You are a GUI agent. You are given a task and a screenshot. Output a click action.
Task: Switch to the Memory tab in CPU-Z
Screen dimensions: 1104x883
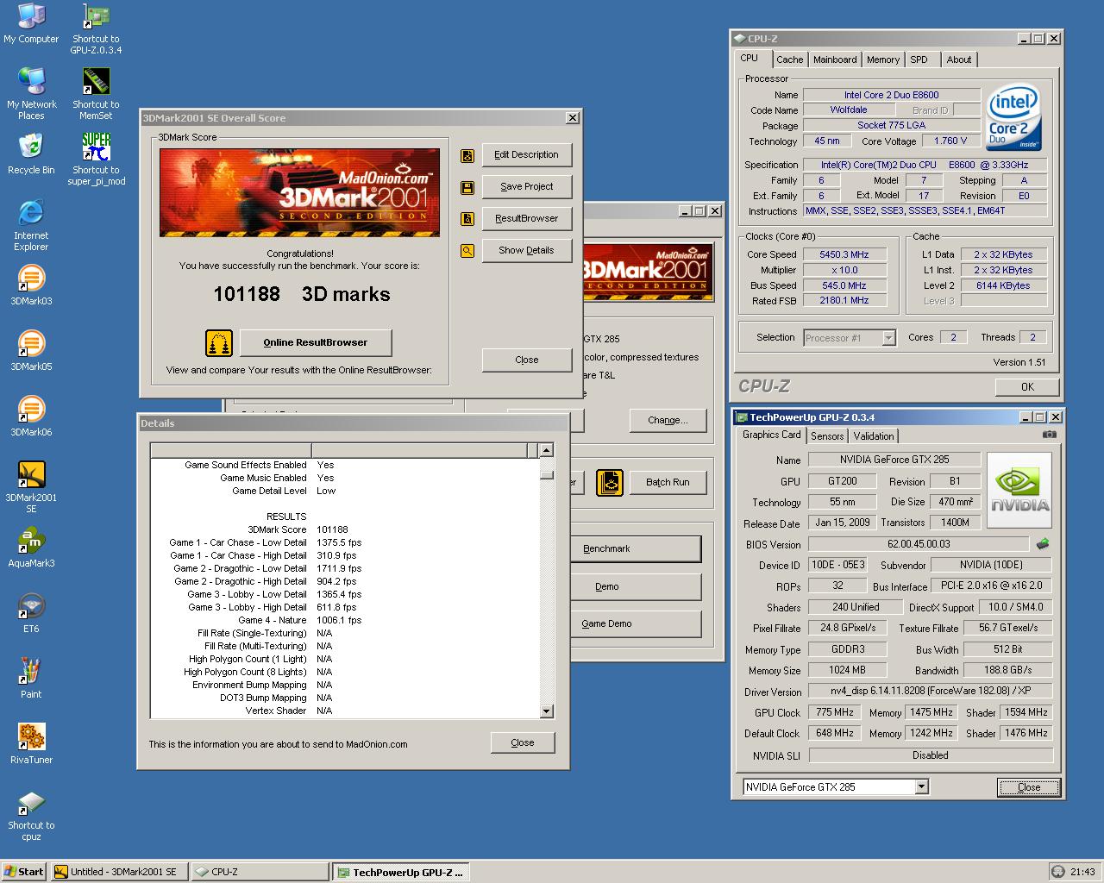(x=883, y=59)
